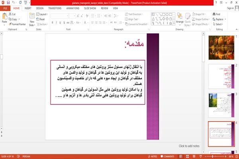Open Comments pane from status bar

[167, 156]
